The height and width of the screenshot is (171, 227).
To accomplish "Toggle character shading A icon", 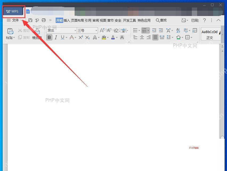I will click(122, 38).
